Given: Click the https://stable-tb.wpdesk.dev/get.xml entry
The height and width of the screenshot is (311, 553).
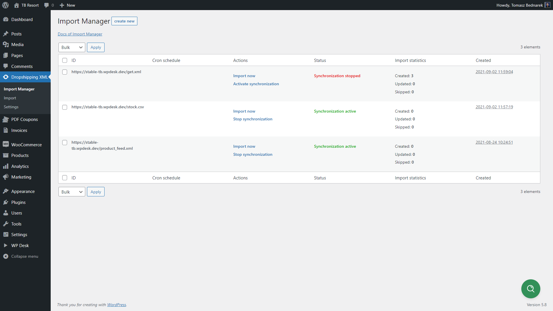Looking at the screenshot, I should [x=106, y=72].
